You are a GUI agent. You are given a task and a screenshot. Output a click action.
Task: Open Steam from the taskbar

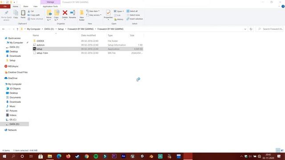77,156
